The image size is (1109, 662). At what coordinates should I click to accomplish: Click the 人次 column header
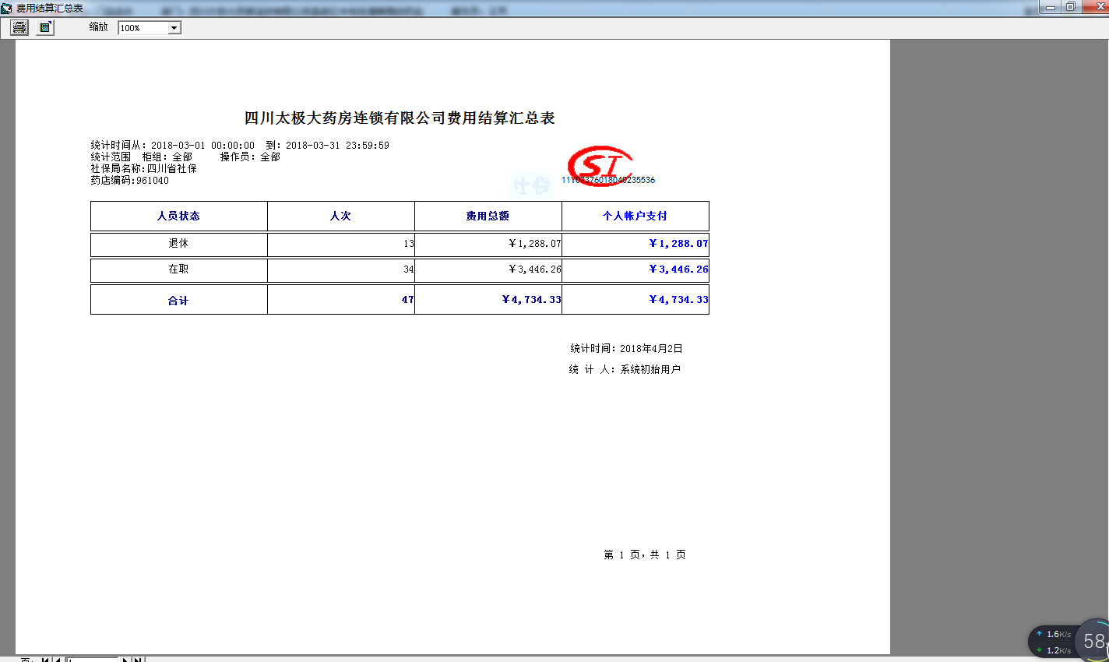click(340, 216)
